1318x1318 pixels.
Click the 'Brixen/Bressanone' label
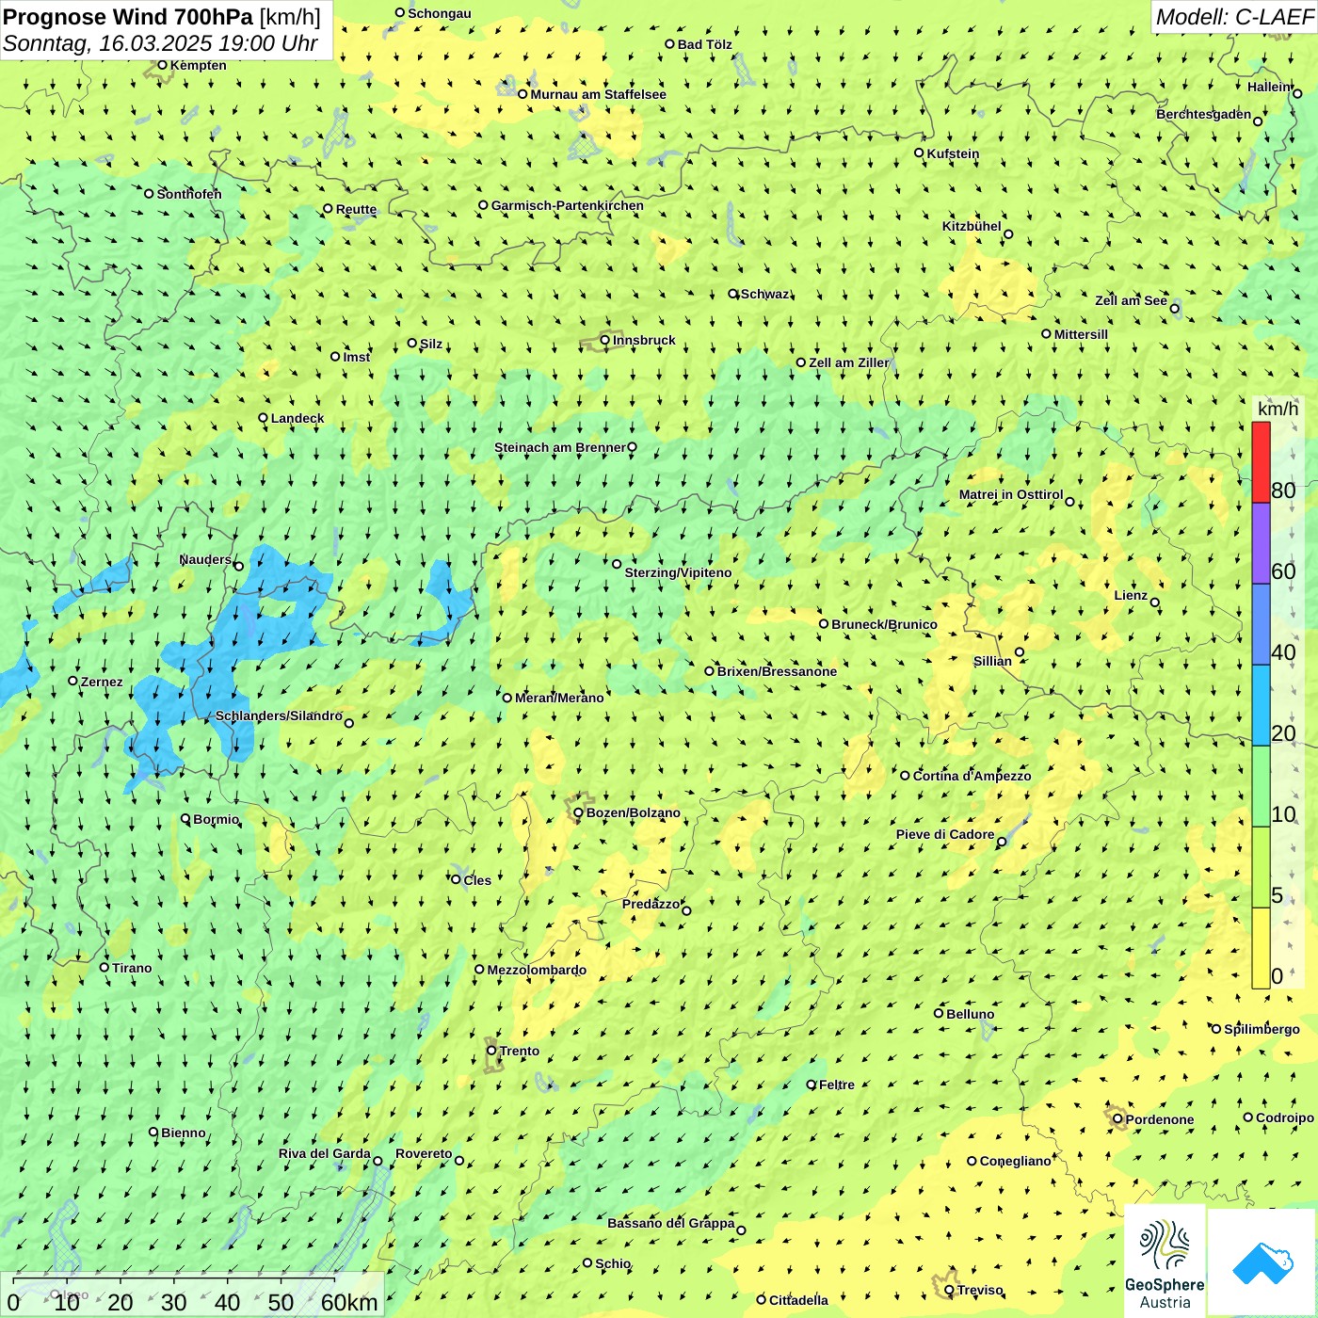pyautogui.click(x=777, y=672)
